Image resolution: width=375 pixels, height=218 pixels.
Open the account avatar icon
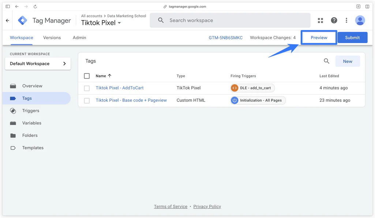[360, 20]
